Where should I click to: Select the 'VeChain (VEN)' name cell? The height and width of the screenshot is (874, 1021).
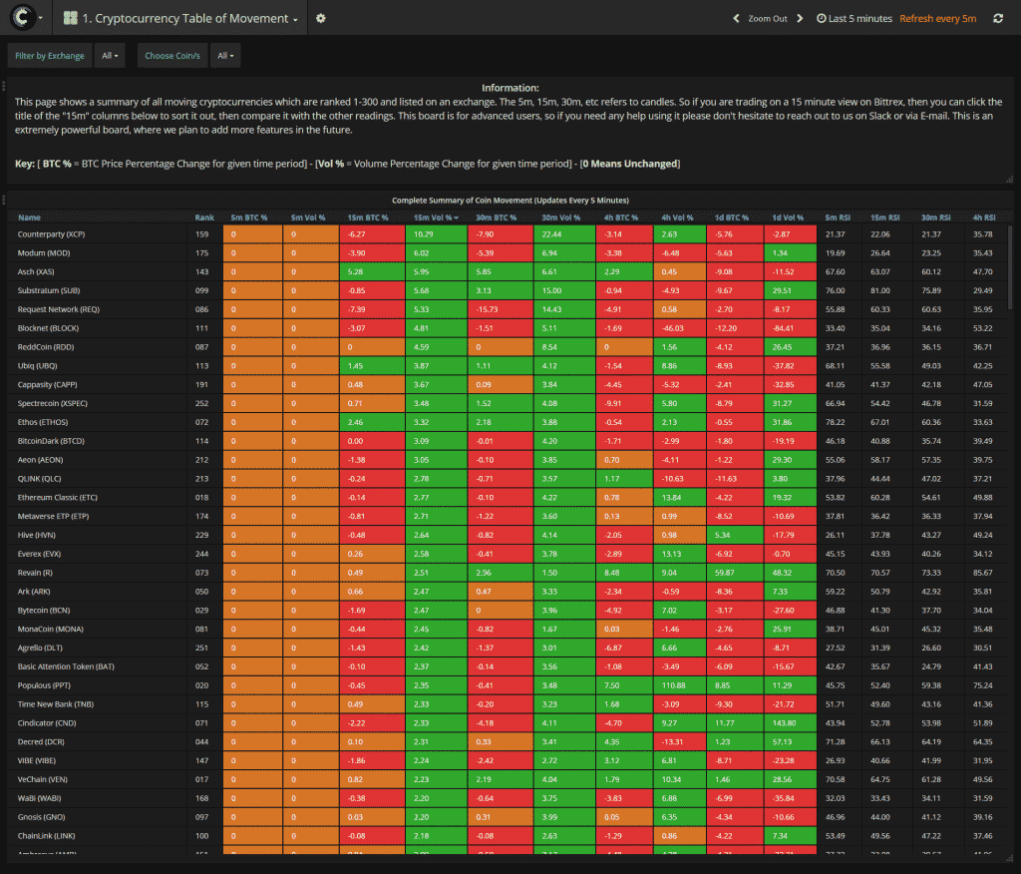click(x=98, y=779)
